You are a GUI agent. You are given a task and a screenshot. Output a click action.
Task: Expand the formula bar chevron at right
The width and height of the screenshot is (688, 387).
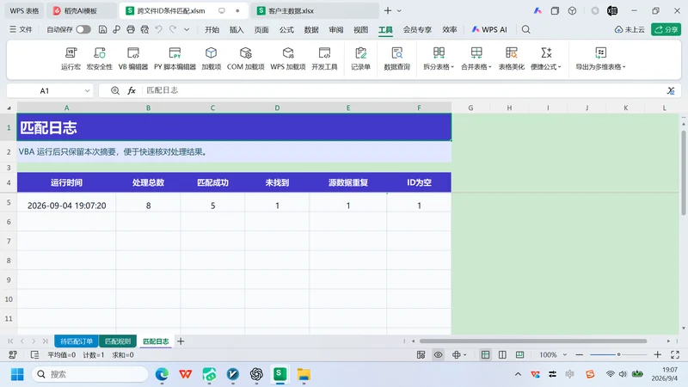click(x=671, y=90)
